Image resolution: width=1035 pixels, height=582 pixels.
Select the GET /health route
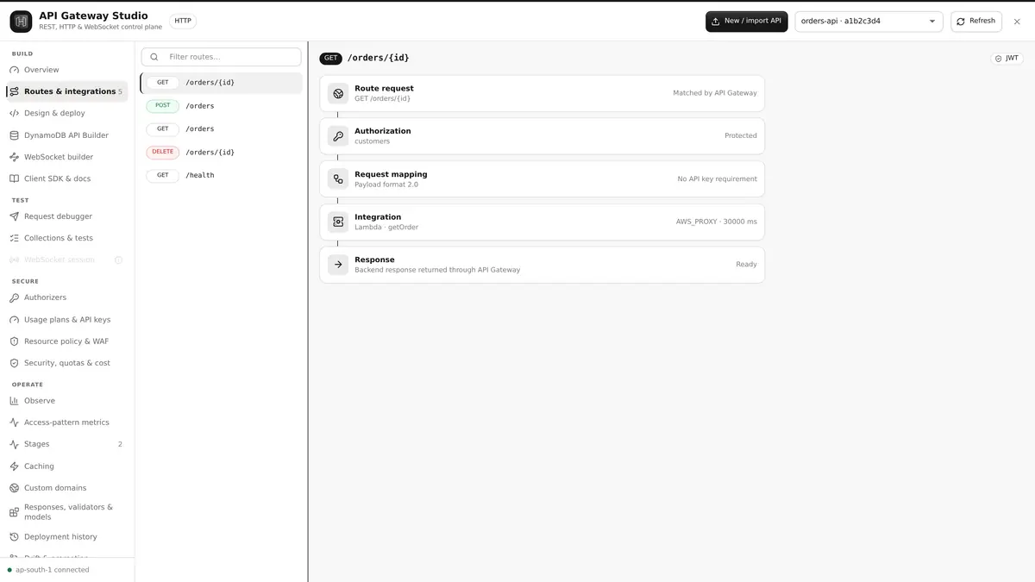[x=222, y=175]
